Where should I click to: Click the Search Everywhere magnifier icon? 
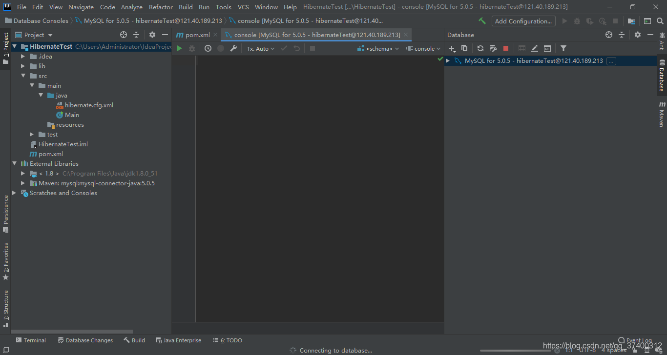coord(660,21)
